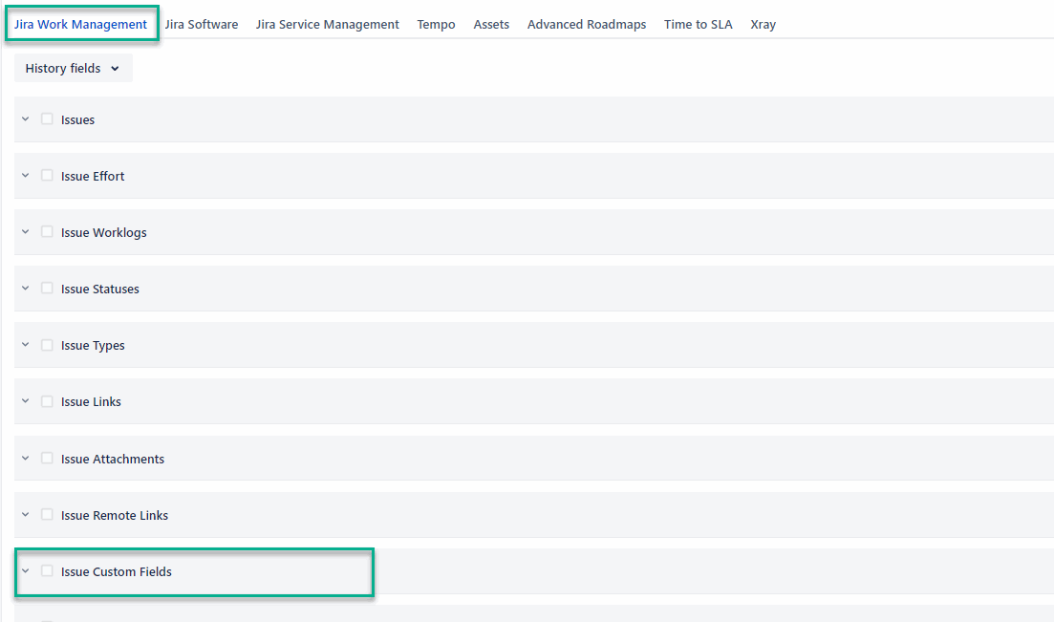Expand the Issue Attachments chevron

tap(26, 459)
